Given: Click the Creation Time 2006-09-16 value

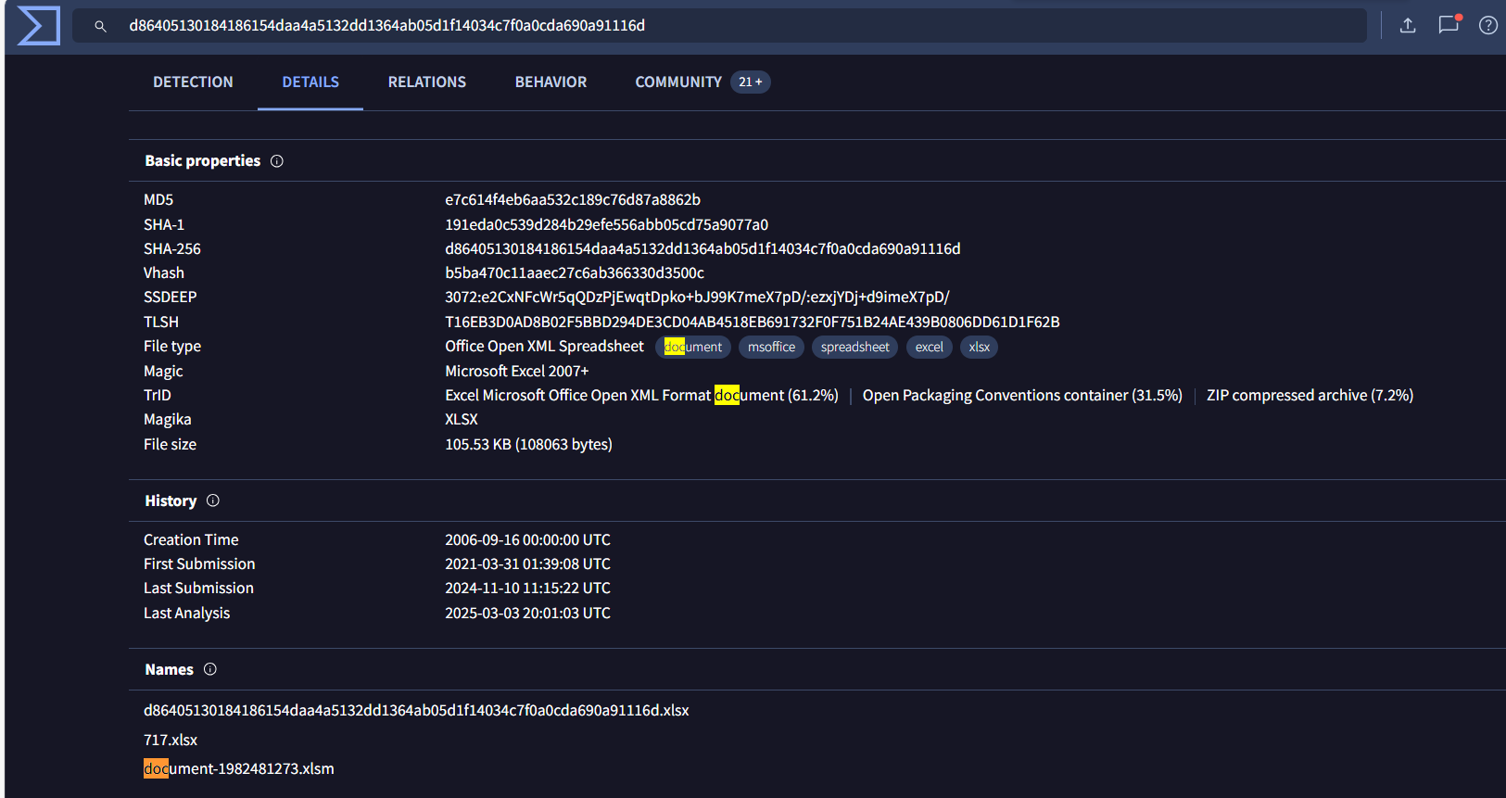Looking at the screenshot, I should click(527, 539).
